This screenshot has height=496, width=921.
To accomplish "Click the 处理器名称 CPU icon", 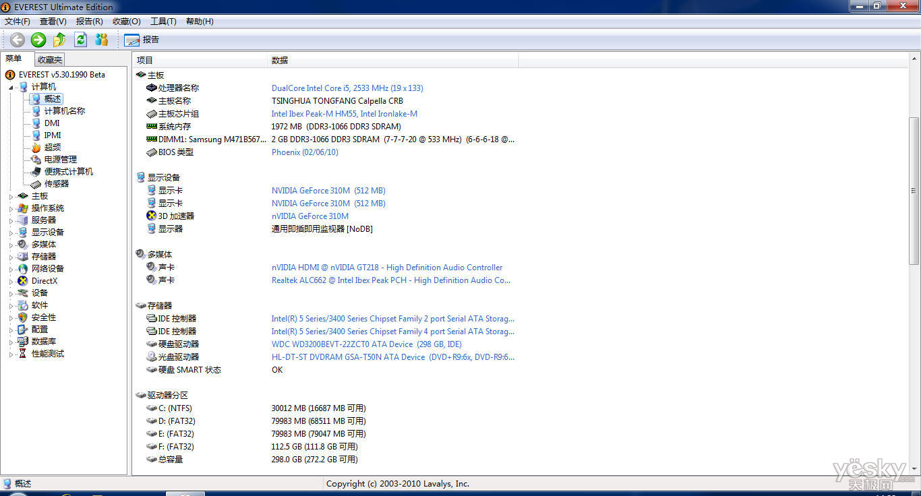I will pyautogui.click(x=152, y=88).
